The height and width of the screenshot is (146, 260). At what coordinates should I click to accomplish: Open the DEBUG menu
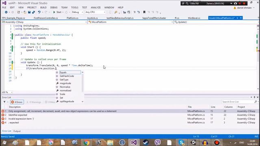coord(54,7)
